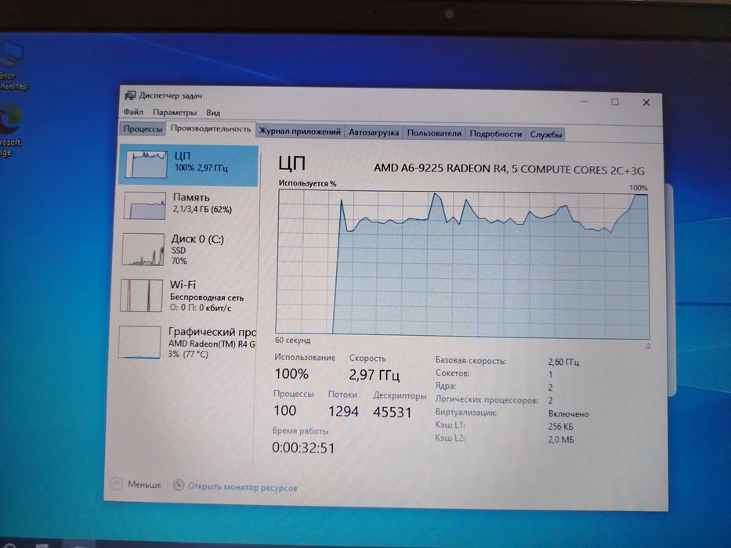Click the Кэш L1 256 КБ value
The height and width of the screenshot is (548, 731).
561,427
